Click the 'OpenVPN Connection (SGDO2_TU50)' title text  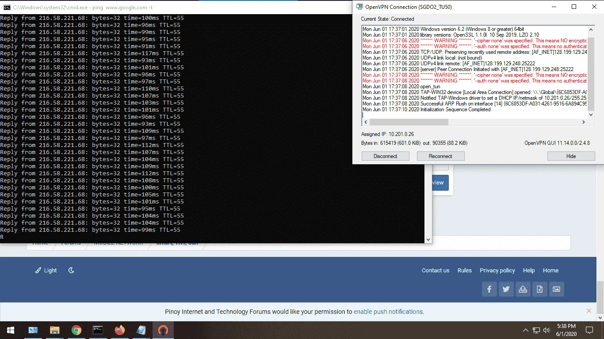[409, 7]
